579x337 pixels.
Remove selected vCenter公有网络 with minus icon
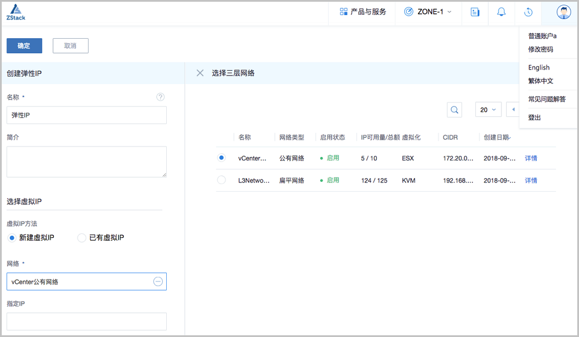pos(157,281)
